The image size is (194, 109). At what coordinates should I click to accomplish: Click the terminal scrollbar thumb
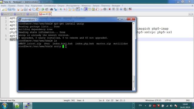coord(134,81)
